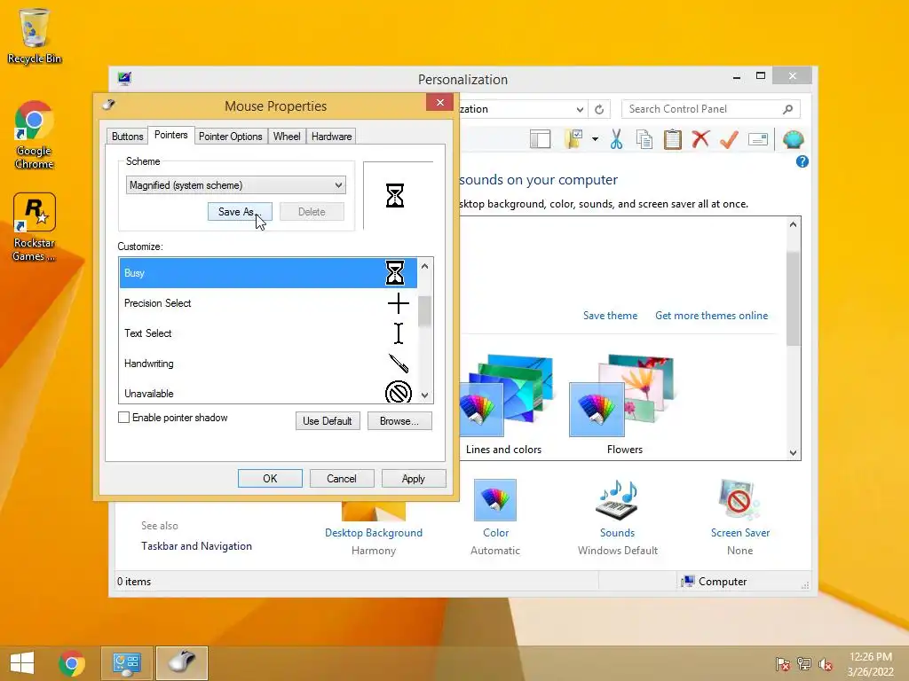Open the Rockstar Games desktop shortcut
The width and height of the screenshot is (909, 681).
[35, 227]
